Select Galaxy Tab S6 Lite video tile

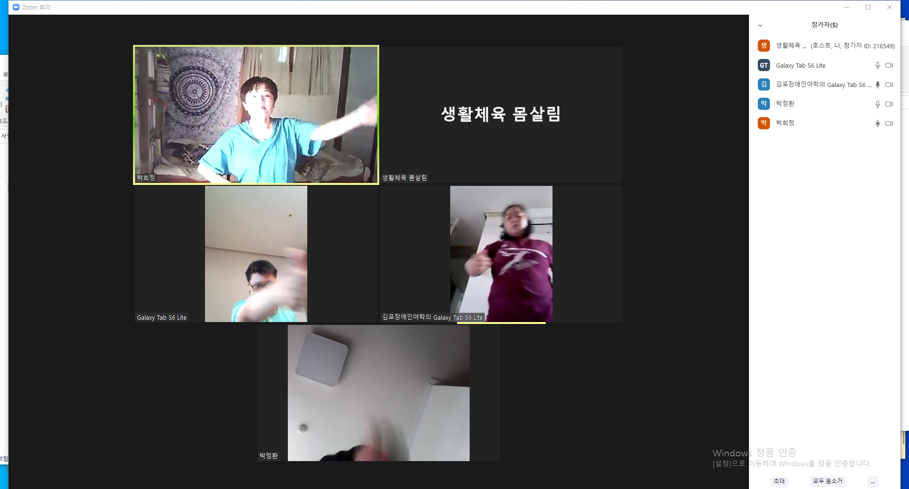click(256, 254)
